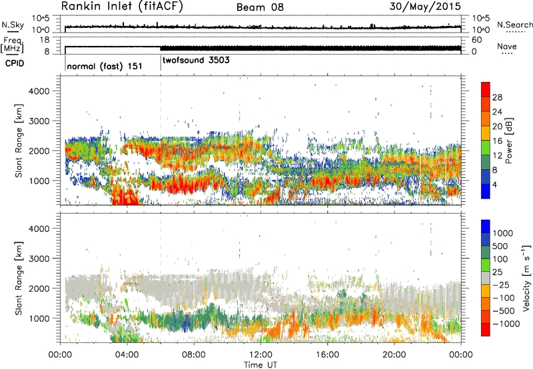533x369 pixels.
Task: Click the grey Velocity segment between 25 and -25
Action: (x=486, y=278)
